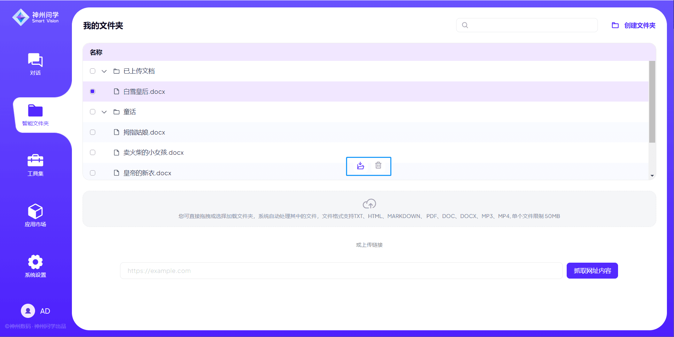Collapse the 已上传文档 folder
This screenshot has height=337, width=674.
point(104,71)
